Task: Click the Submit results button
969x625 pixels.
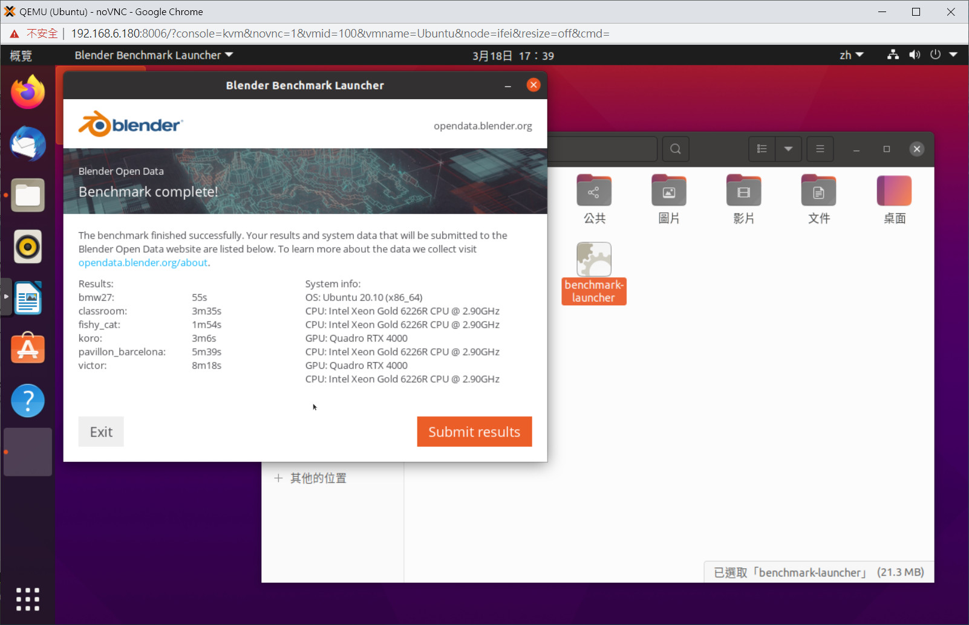Action: point(474,432)
